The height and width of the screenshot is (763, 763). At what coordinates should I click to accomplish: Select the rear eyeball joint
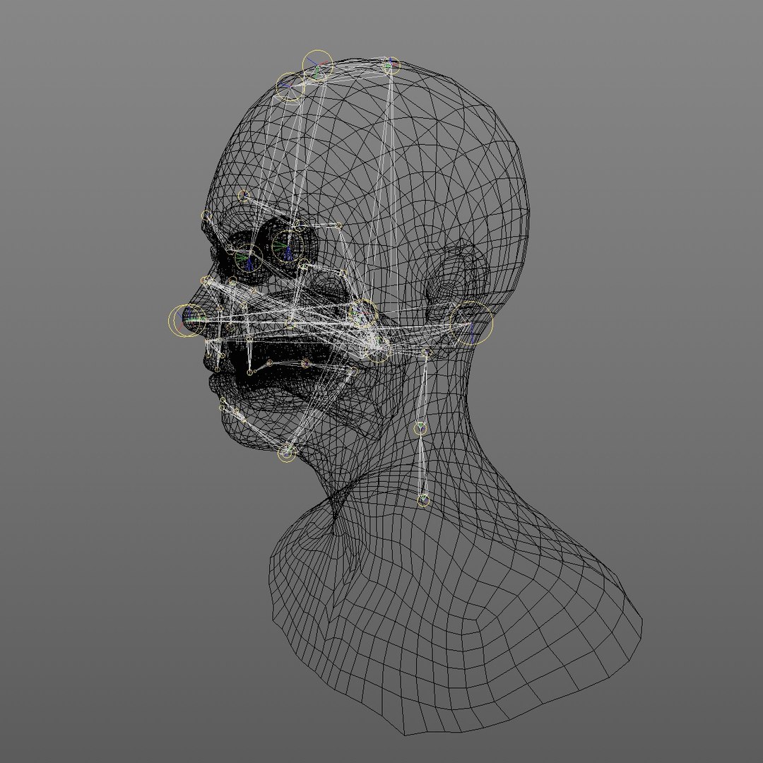tap(287, 246)
